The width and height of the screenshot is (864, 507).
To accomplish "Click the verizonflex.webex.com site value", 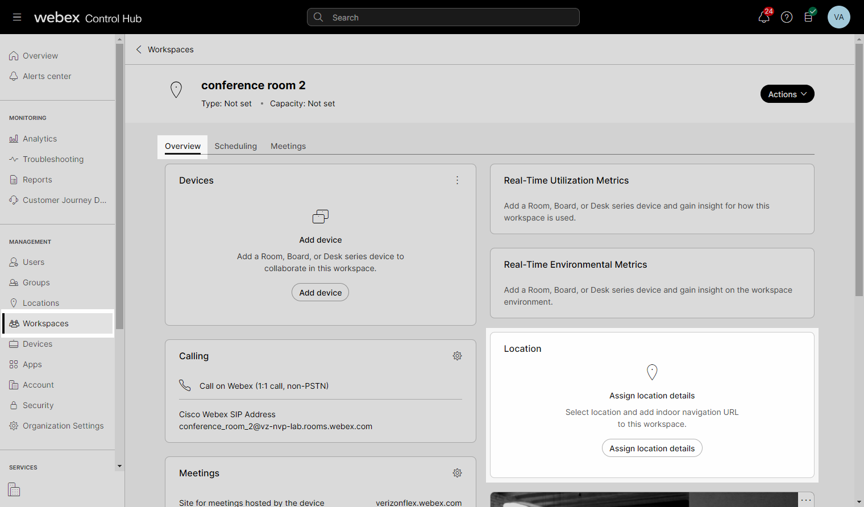I will [x=419, y=503].
